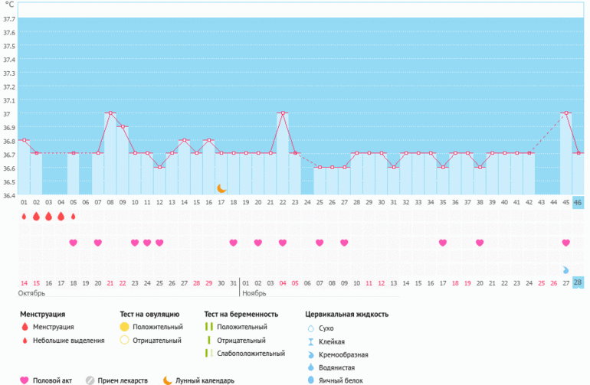The height and width of the screenshot is (385, 590).
Task: Select the highlighted date 28 cell
Action: point(578,282)
